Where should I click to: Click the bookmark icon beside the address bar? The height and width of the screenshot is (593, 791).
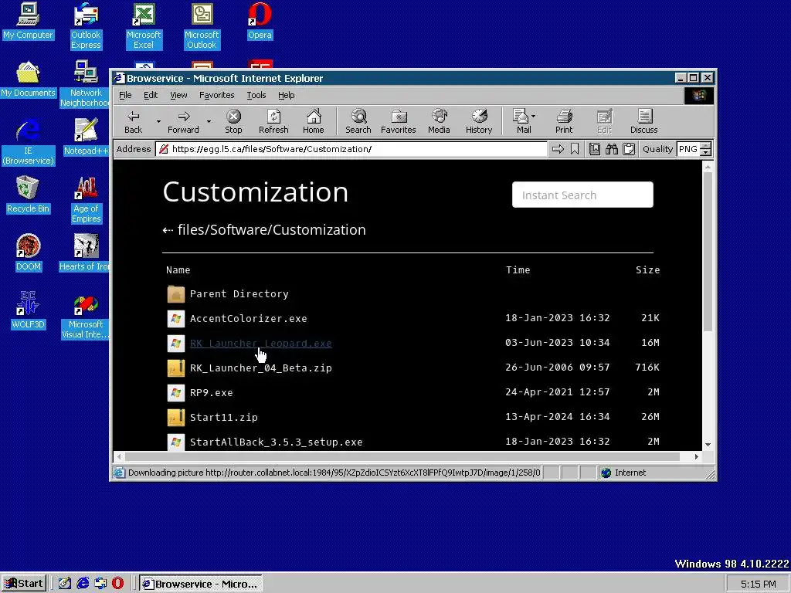[x=575, y=149]
